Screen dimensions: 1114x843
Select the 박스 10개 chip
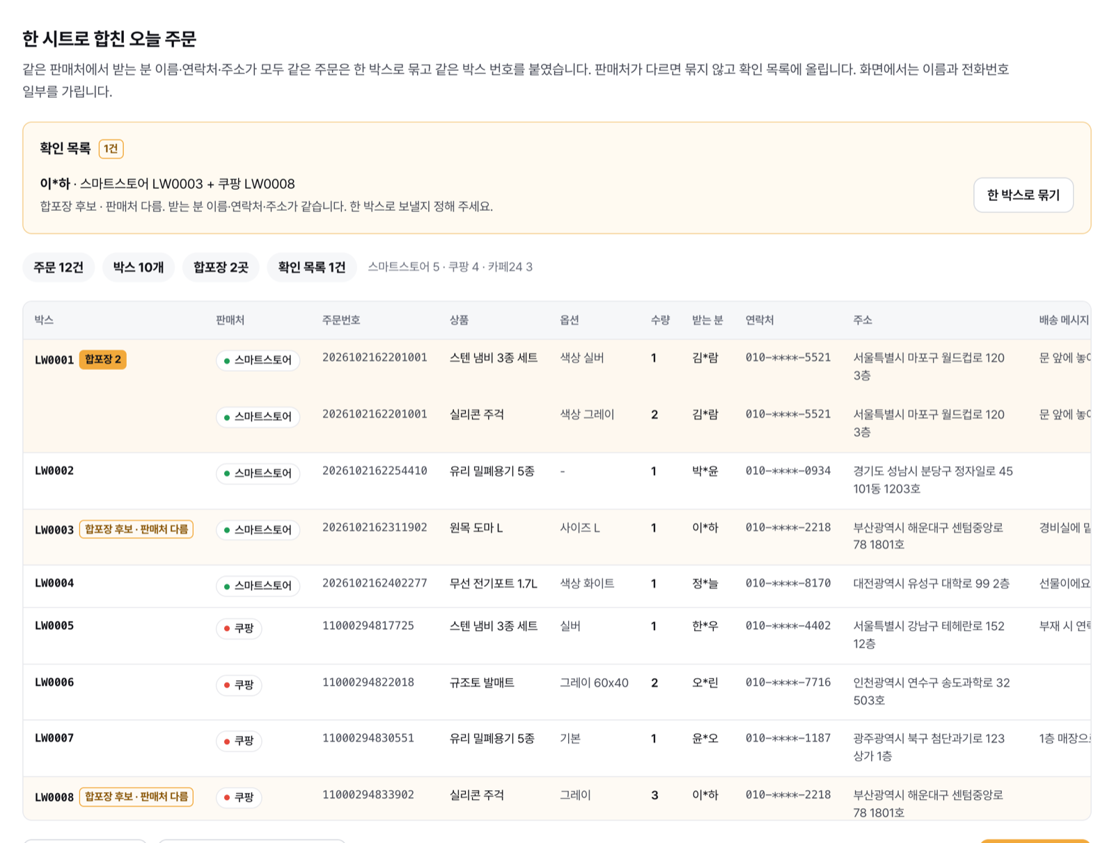click(x=139, y=267)
